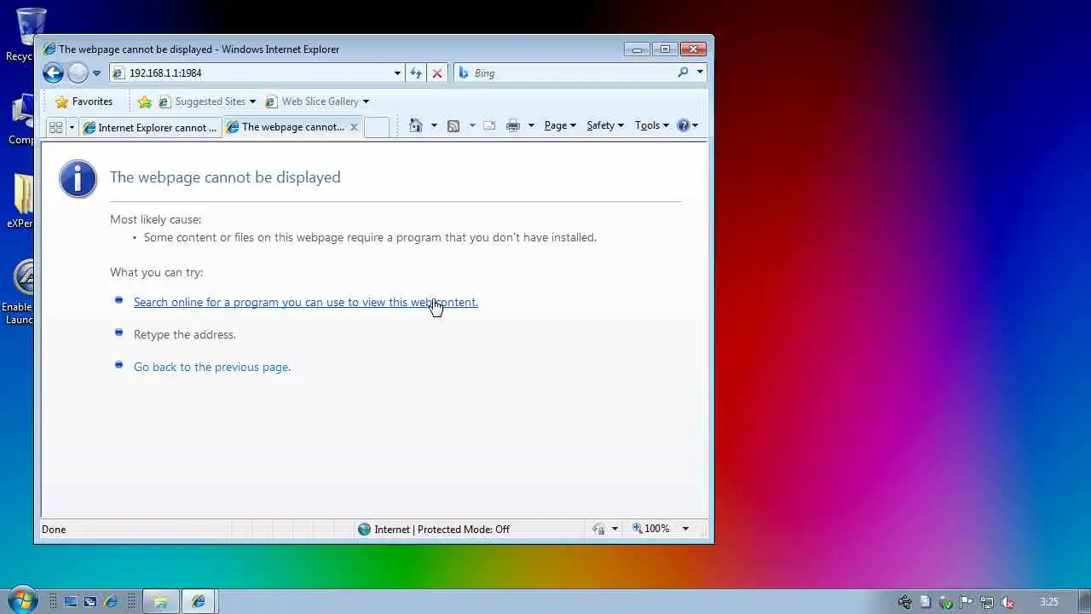Image resolution: width=1091 pixels, height=614 pixels.
Task: Click the network tray icon
Action: [986, 602]
